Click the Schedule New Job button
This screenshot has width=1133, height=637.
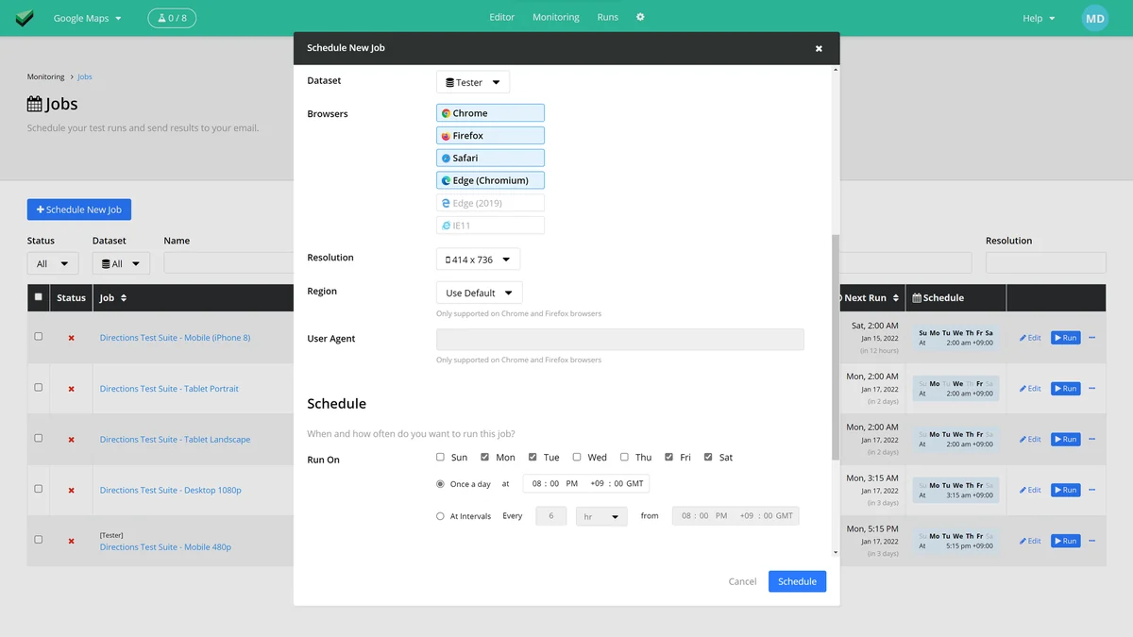[79, 210]
